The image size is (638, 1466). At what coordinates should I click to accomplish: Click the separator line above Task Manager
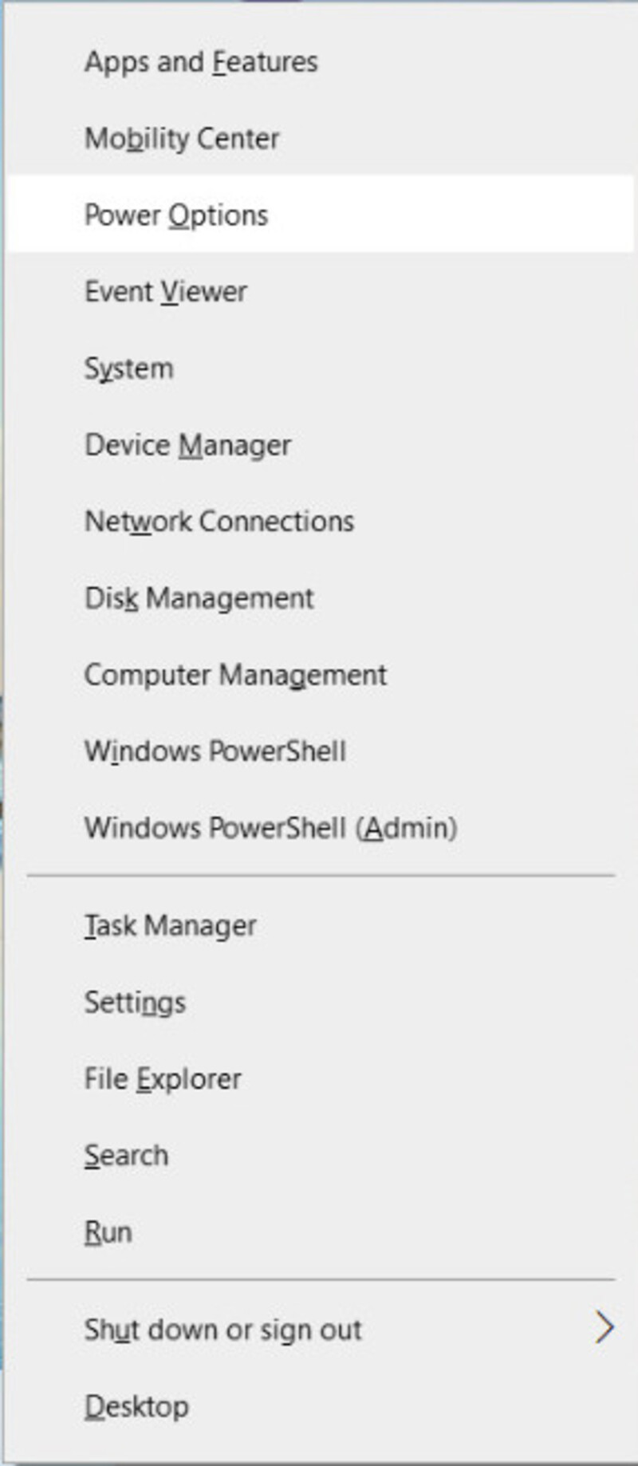[x=321, y=875]
